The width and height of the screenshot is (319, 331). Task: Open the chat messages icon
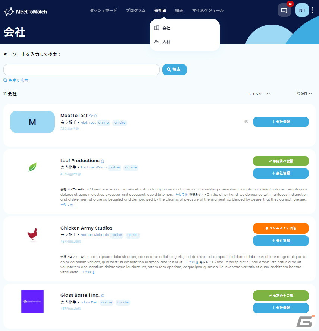pyautogui.click(x=284, y=10)
